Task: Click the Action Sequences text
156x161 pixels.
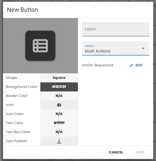Action: coord(98,65)
